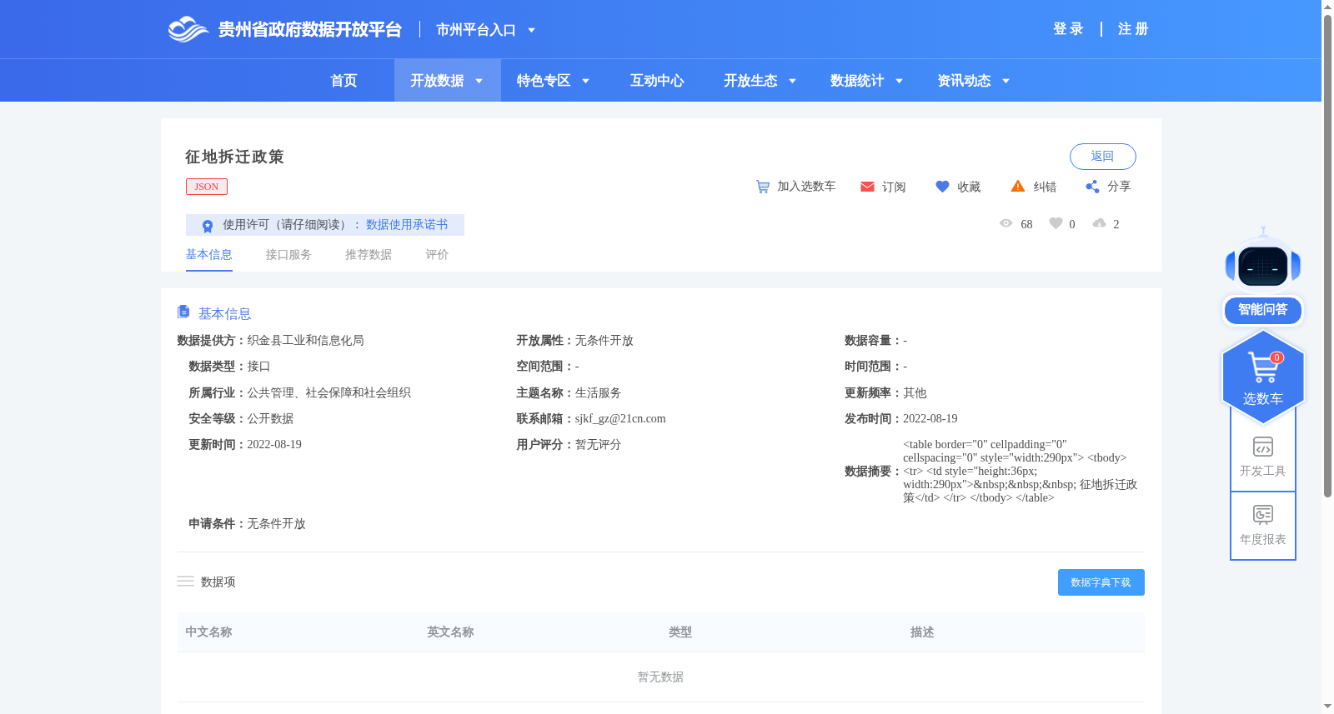The image size is (1334, 714).
Task: Click the share icon beside 分享
Action: tap(1092, 187)
